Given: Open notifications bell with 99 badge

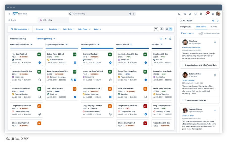Looking at the screenshot, I should point(207,13).
